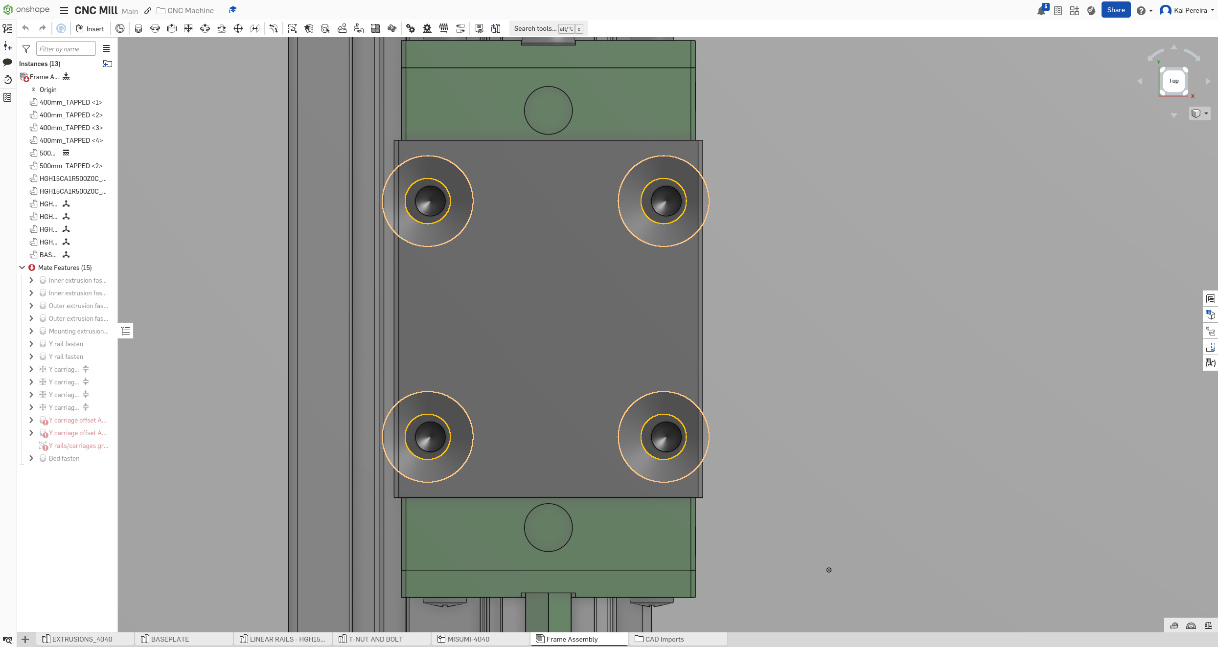Expand the Bed fasten mate
The height and width of the screenshot is (647, 1218).
pos(31,458)
